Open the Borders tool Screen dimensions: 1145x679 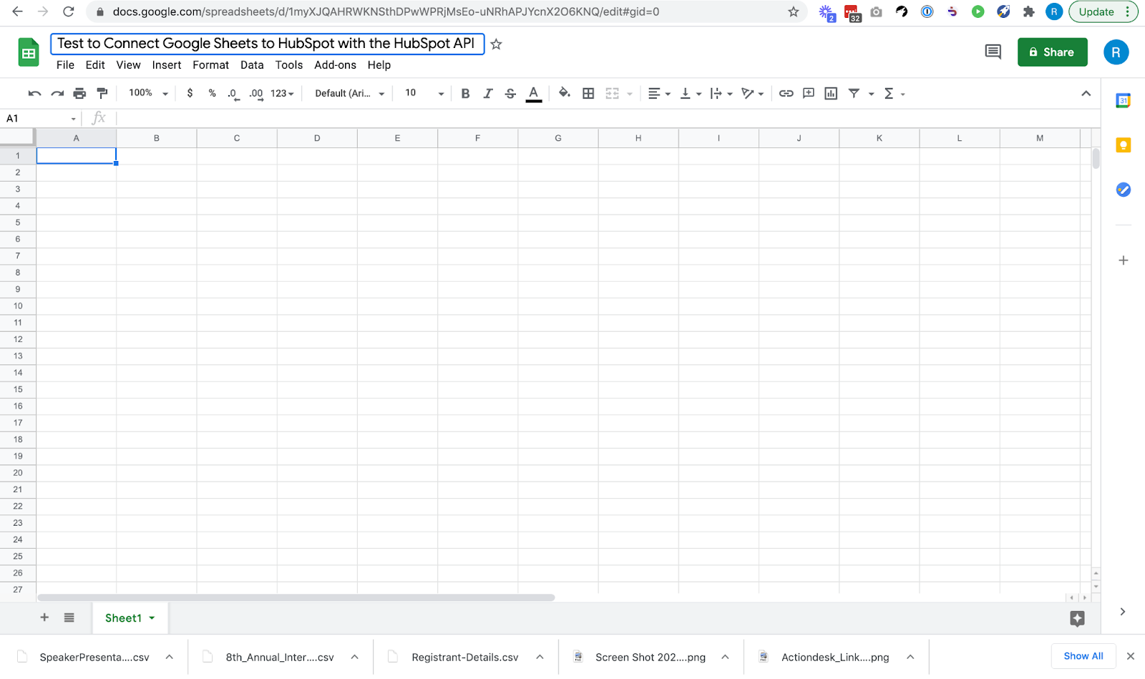tap(588, 94)
